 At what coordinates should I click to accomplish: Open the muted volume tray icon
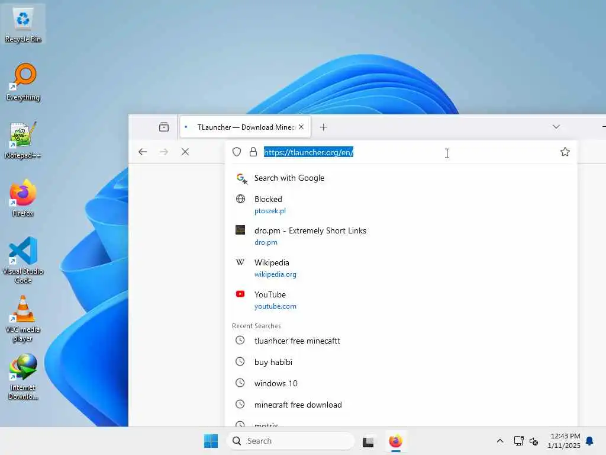[534, 441]
